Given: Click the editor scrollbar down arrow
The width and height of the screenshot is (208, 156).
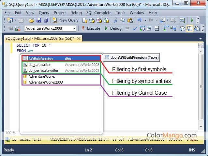Looking at the screenshot, I should 201,127.
